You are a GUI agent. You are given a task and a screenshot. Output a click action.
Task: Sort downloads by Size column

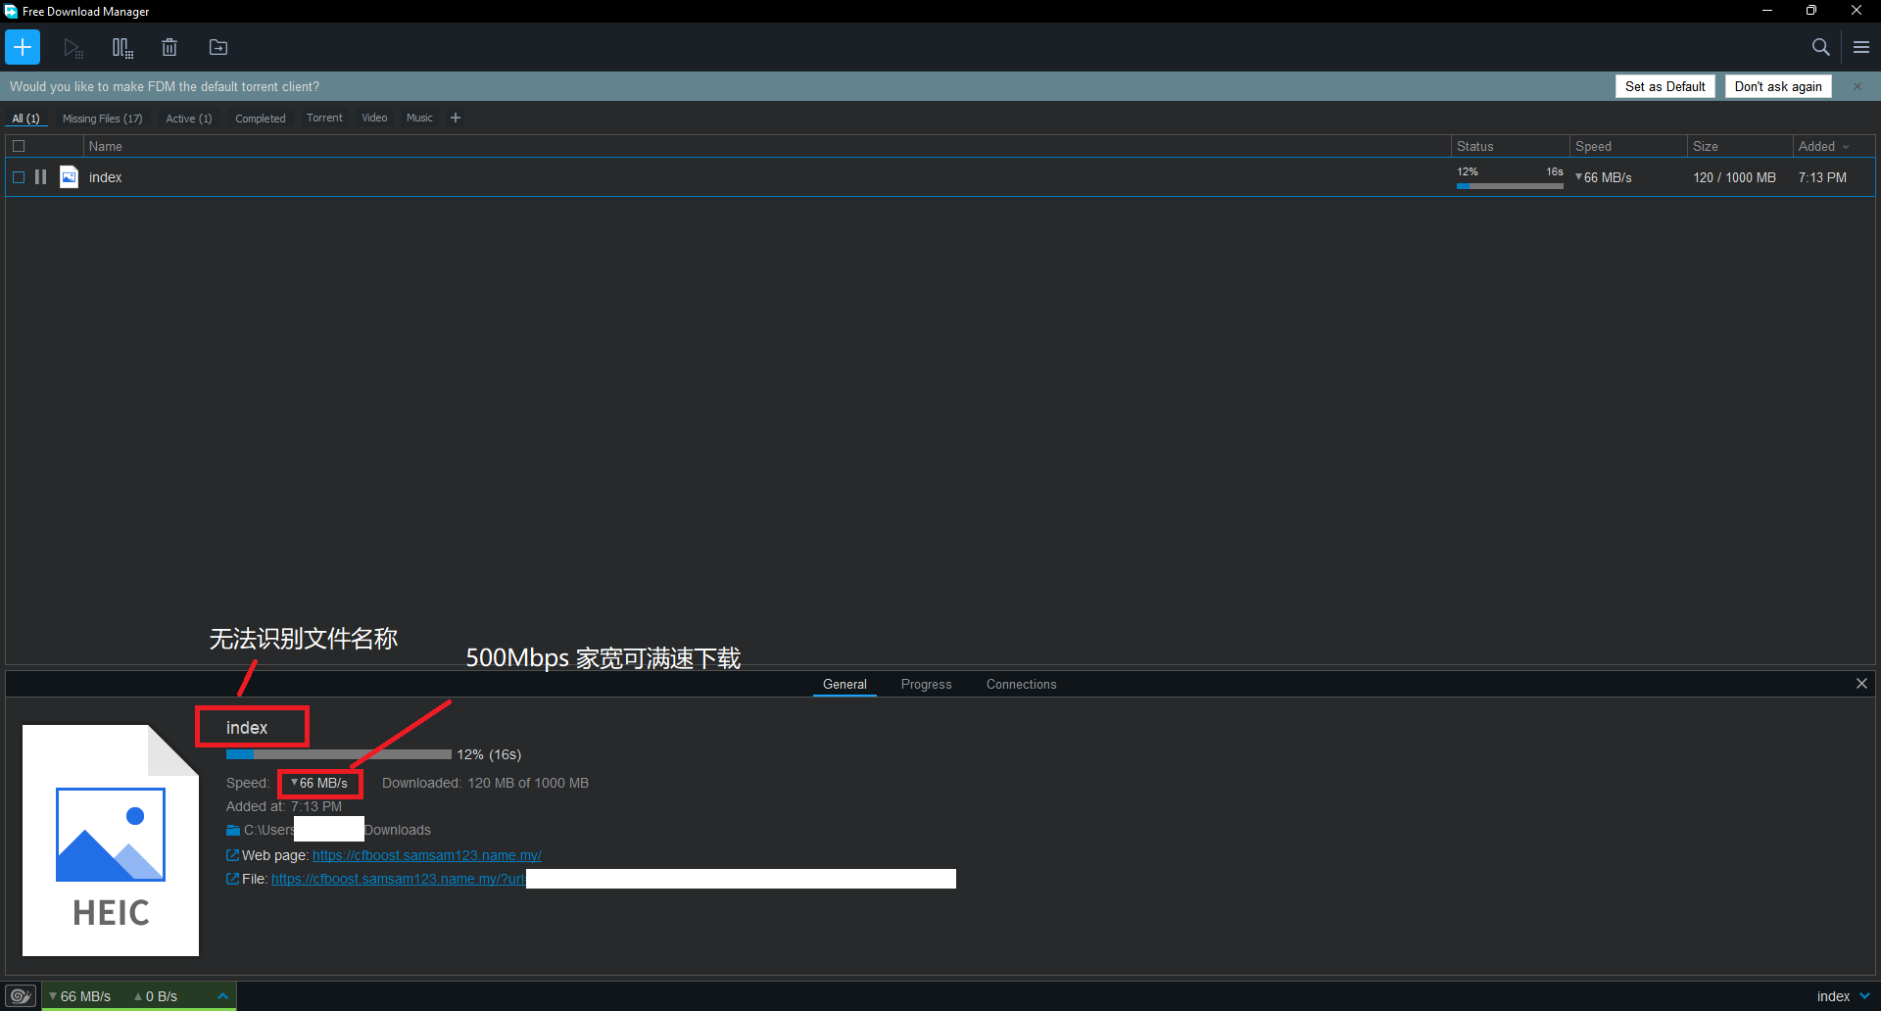[x=1706, y=146]
